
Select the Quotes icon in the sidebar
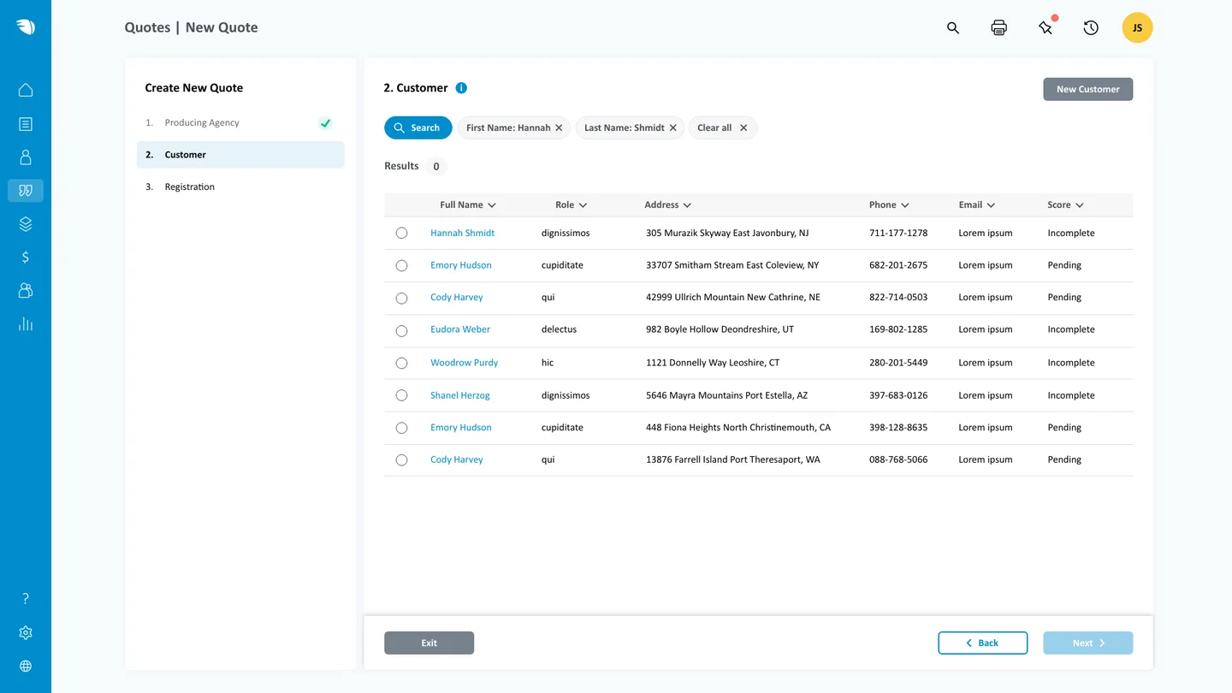25,190
